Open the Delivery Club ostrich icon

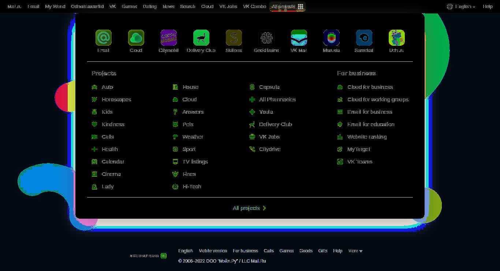(201, 38)
